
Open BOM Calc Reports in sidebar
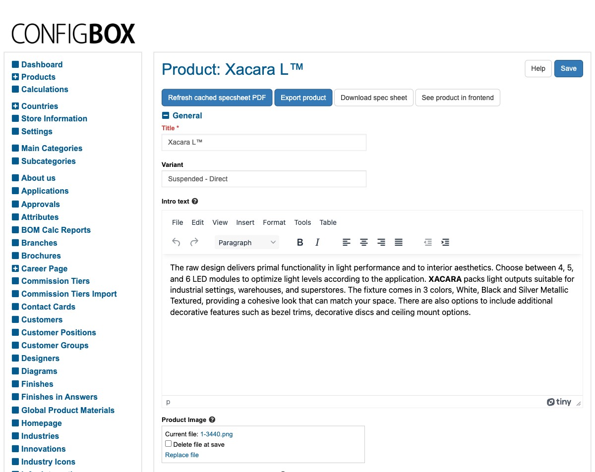(56, 230)
